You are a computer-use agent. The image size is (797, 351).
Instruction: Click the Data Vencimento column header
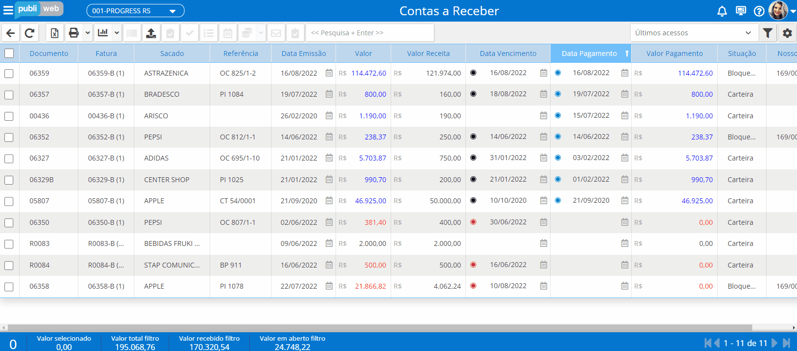[508, 54]
